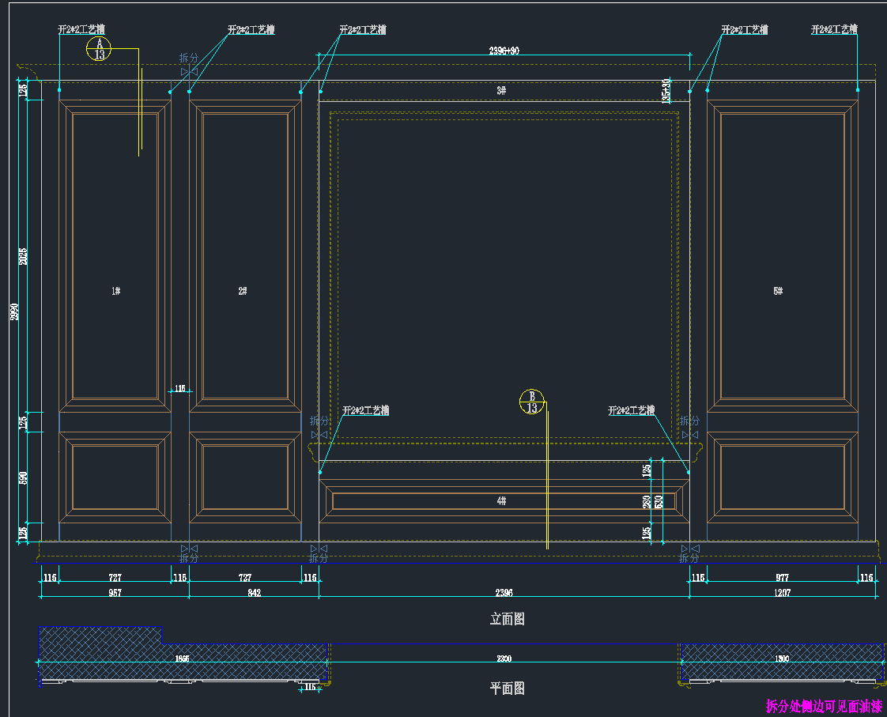
Task: Select the 2# panel label
Action: [x=243, y=291]
